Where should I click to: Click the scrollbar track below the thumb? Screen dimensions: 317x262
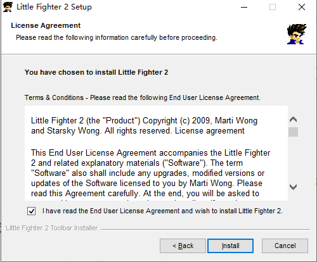click(x=293, y=159)
